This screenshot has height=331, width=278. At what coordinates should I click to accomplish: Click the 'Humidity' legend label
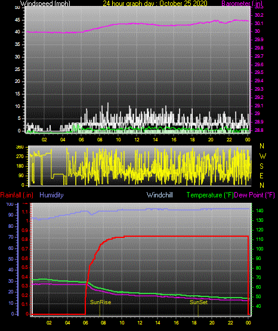[x=51, y=195]
